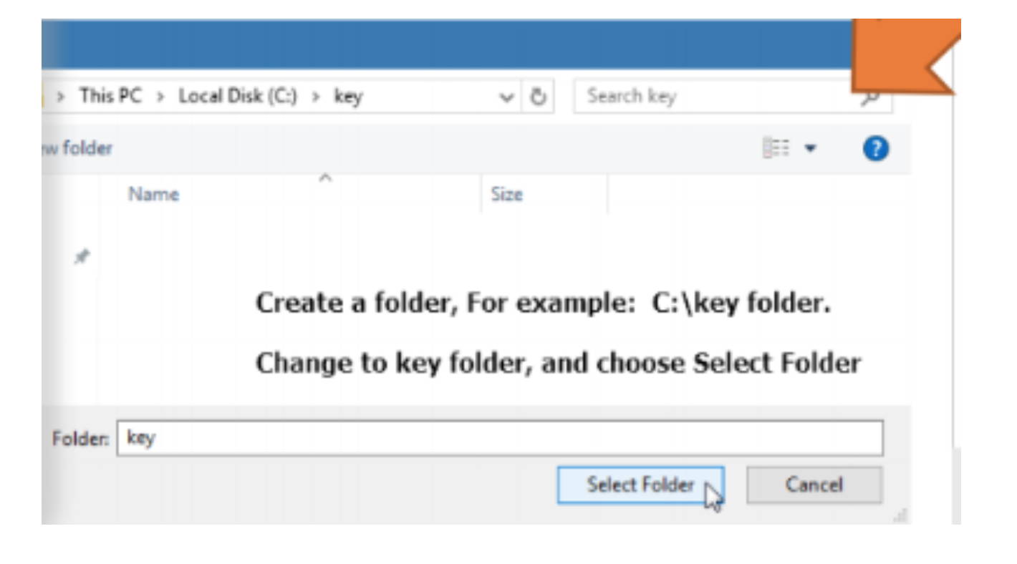Sort files by the Name column header
1017x564 pixels.
[153, 194]
